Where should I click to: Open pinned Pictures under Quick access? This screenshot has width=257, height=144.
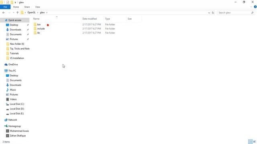pos(14,39)
